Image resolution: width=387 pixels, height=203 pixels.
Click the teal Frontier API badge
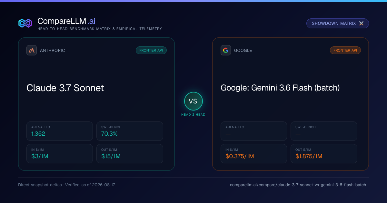pyautogui.click(x=151, y=50)
